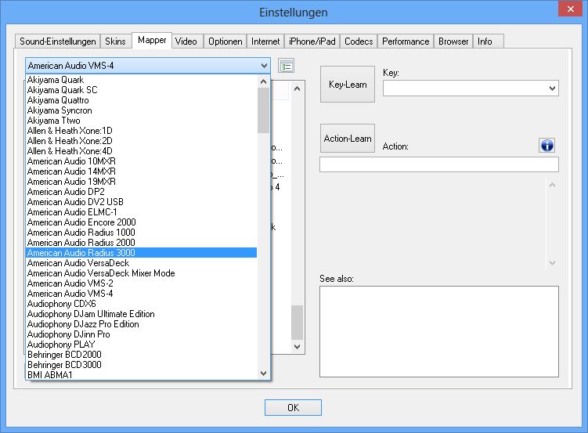Select American Audio VersaDeck

click(x=142, y=263)
